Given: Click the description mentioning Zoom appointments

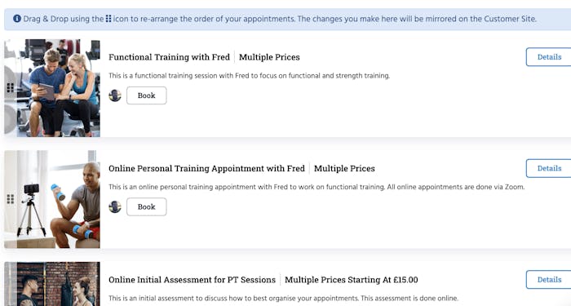Looking at the screenshot, I should click(x=316, y=187).
